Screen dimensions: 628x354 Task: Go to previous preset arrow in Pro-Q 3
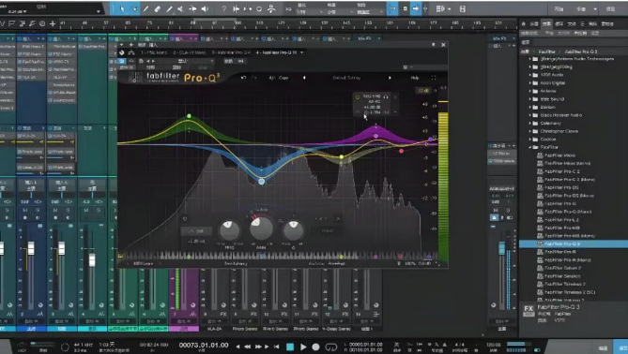pos(304,78)
